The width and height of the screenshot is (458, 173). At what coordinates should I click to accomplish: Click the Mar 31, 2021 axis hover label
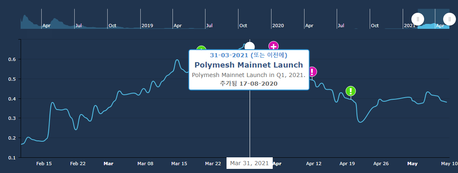pyautogui.click(x=250, y=163)
